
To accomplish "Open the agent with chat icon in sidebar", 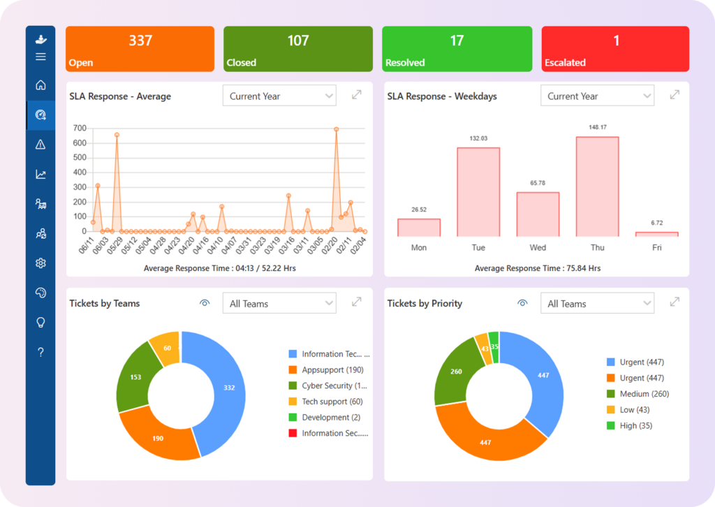I will click(x=40, y=204).
